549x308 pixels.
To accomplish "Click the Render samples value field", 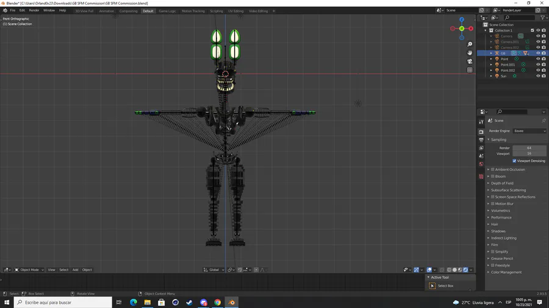I will (x=529, y=148).
